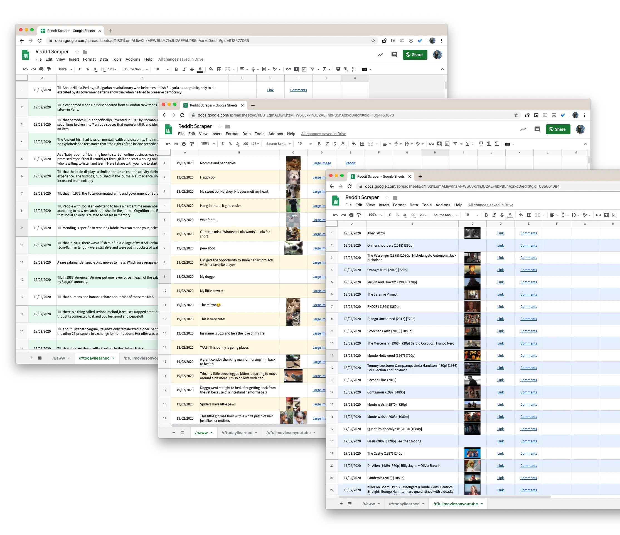Expand the /r/fullmoviesonyoutube sheet tab menu

482,504
